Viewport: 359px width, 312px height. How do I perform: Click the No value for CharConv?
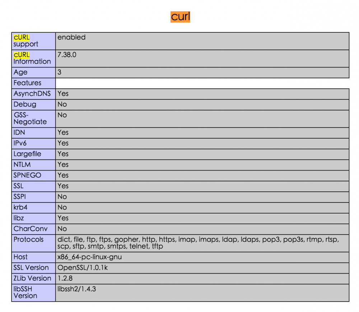coord(62,229)
